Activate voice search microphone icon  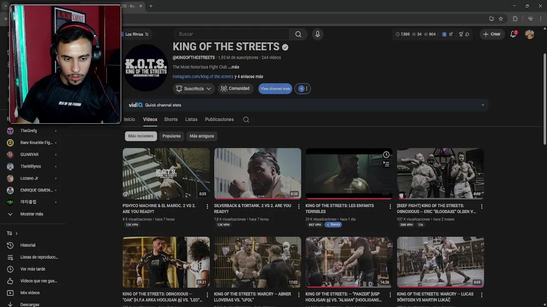(x=318, y=34)
